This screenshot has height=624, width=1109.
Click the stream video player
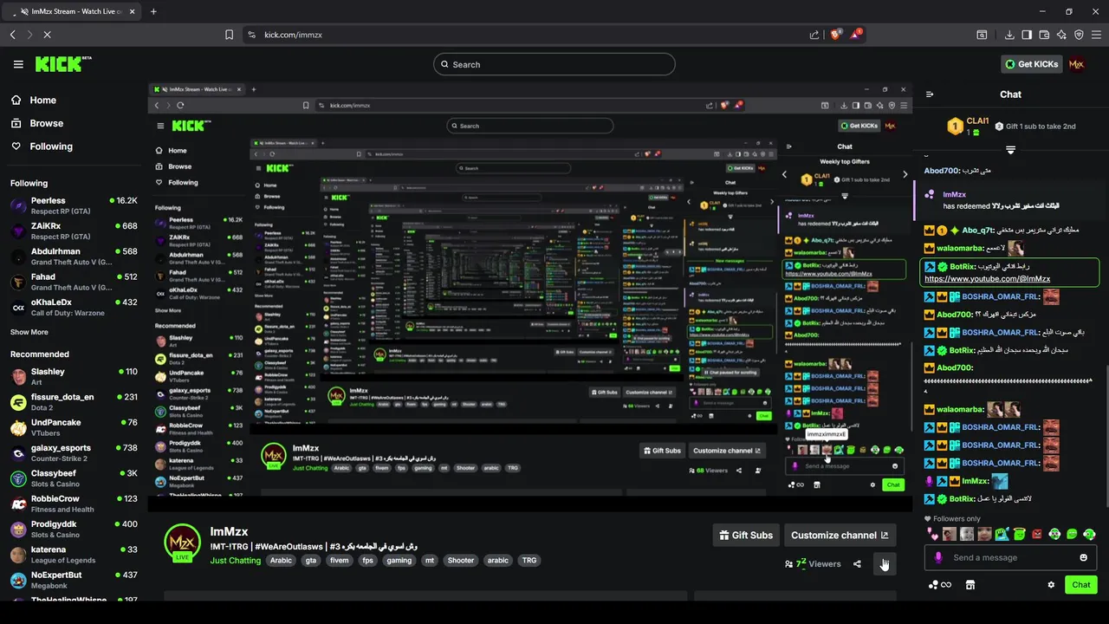(x=529, y=297)
